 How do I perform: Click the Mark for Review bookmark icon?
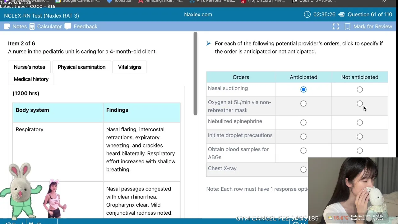point(347,26)
